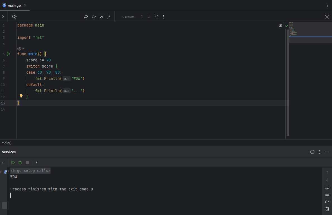Print the console output
The width and height of the screenshot is (332, 215).
(x=327, y=202)
